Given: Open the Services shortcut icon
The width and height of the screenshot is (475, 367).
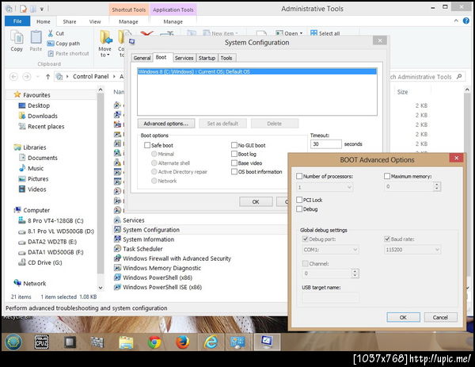Looking at the screenshot, I should [117, 220].
